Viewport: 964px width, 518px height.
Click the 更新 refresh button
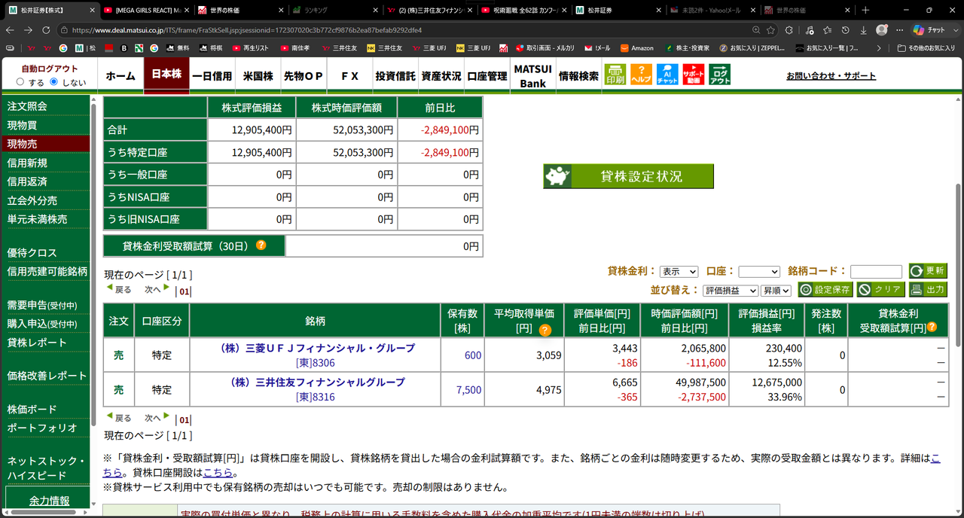(x=928, y=271)
